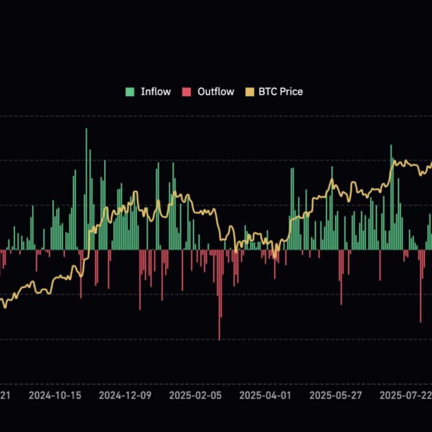
Task: Select the 2025-05-27 date label
Action: (336, 395)
